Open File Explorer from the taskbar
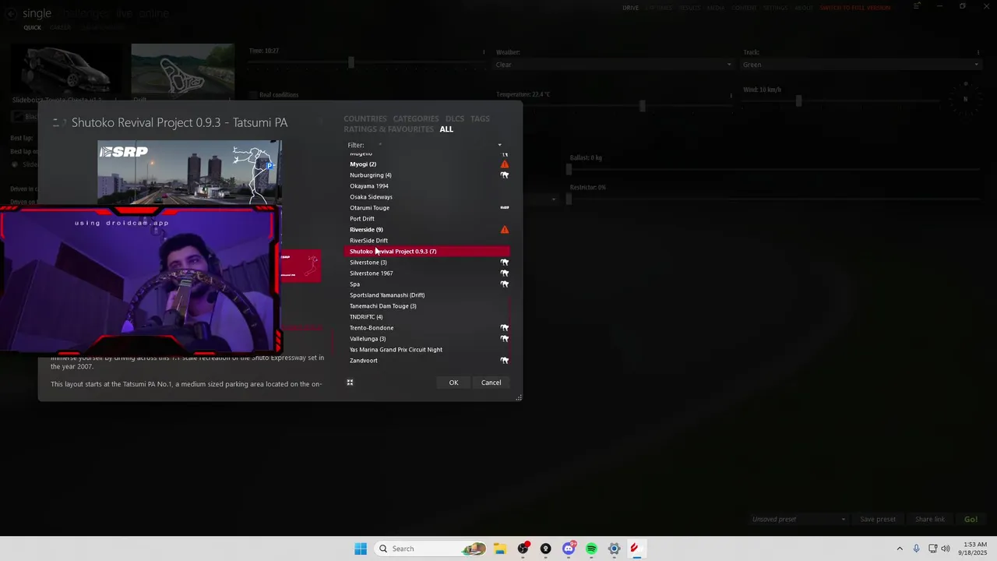The image size is (997, 561). click(x=499, y=549)
